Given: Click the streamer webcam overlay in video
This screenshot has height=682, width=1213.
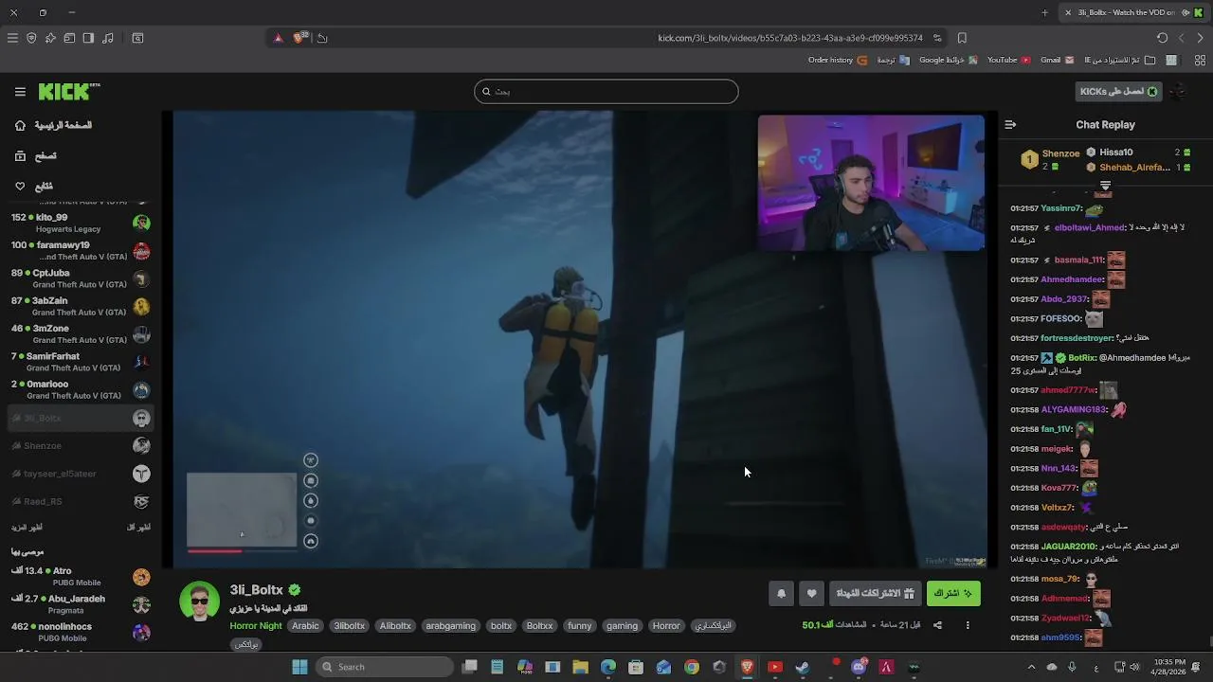Looking at the screenshot, I should [871, 183].
